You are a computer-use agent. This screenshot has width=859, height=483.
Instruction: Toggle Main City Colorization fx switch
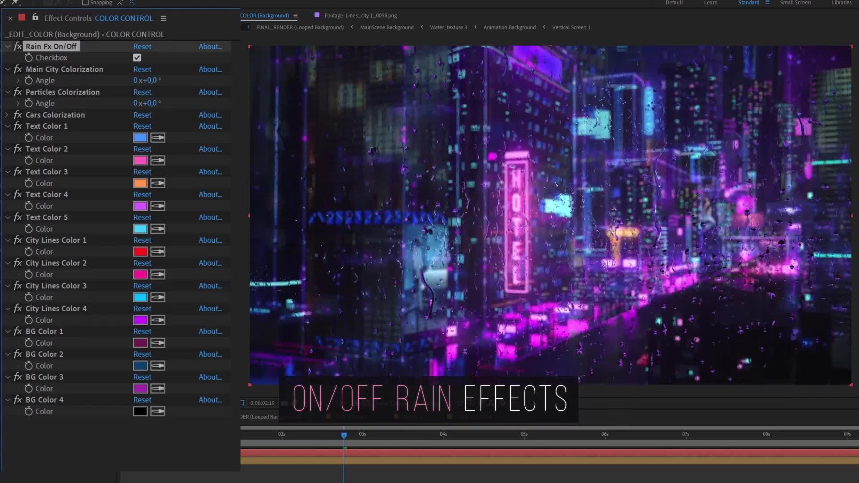tap(18, 69)
